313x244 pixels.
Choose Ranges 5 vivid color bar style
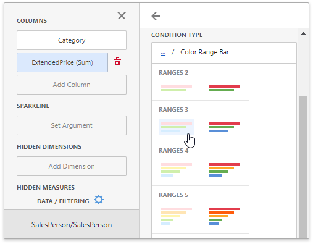click(225, 216)
